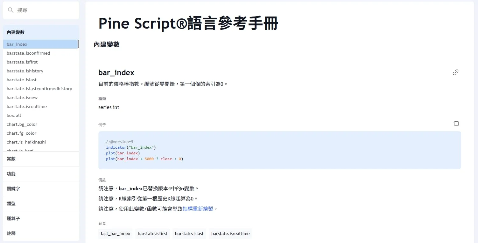Expand the 功能 section
Image resolution: width=478 pixels, height=243 pixels.
tap(41, 174)
